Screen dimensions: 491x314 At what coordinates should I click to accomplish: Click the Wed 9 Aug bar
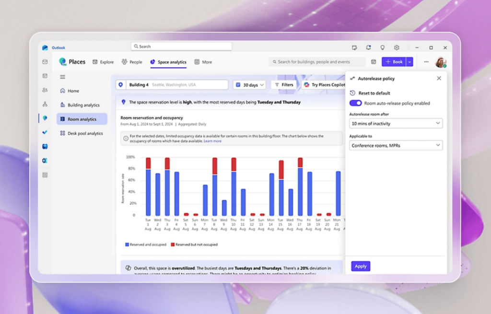224,208
